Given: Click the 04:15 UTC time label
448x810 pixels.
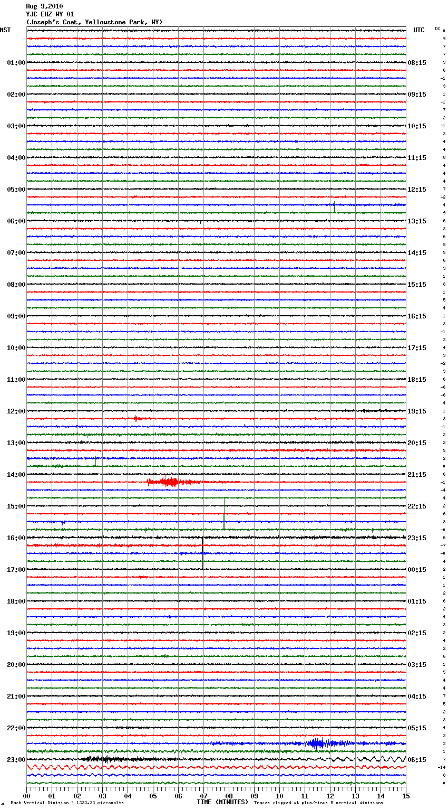Looking at the screenshot, I should click(417, 696).
